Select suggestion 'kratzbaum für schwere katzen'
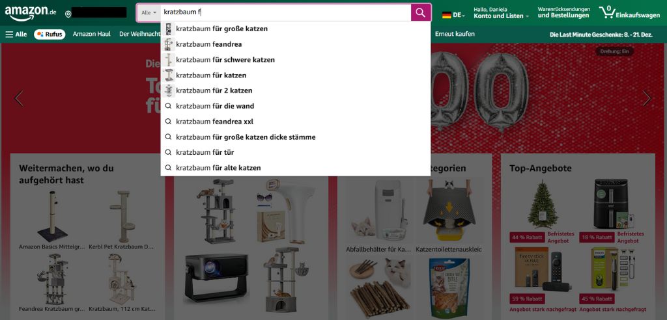Image resolution: width=667 pixels, height=320 pixels. coord(296,59)
